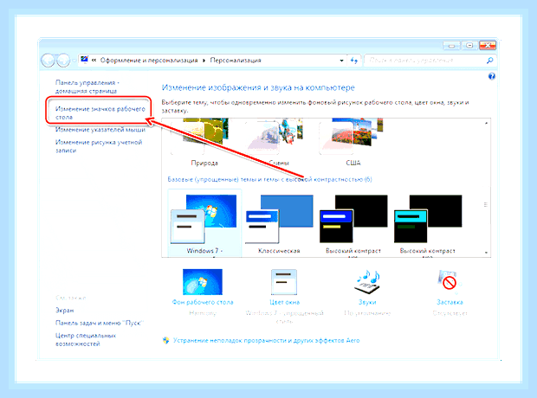
Task: Select the 'Классическая' theme
Action: click(x=279, y=224)
